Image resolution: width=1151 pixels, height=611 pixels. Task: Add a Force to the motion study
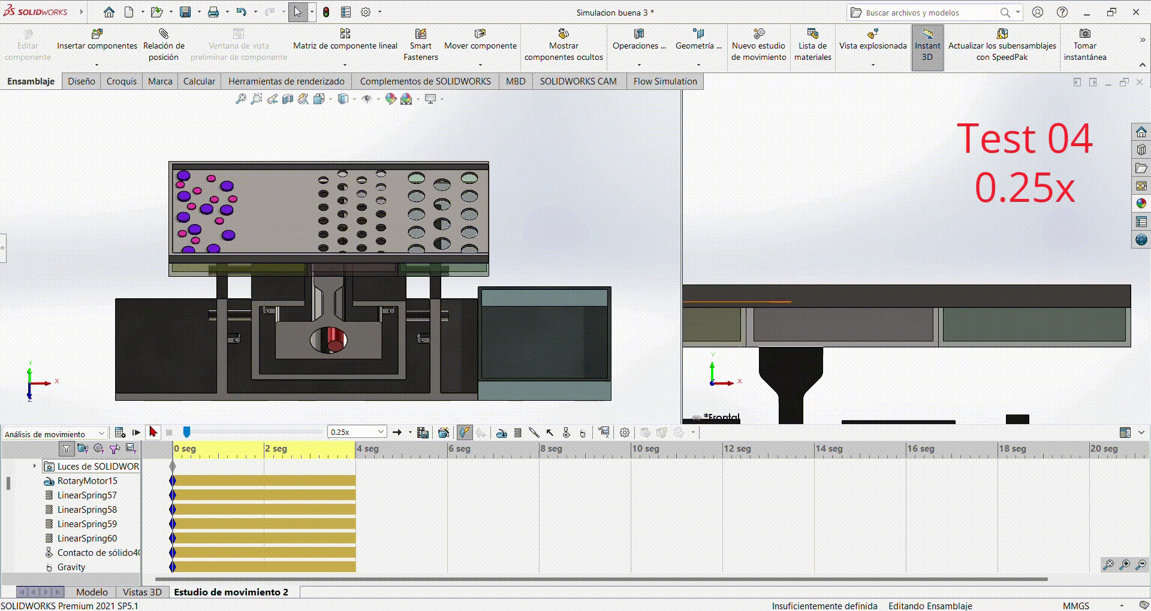pyautogui.click(x=550, y=432)
